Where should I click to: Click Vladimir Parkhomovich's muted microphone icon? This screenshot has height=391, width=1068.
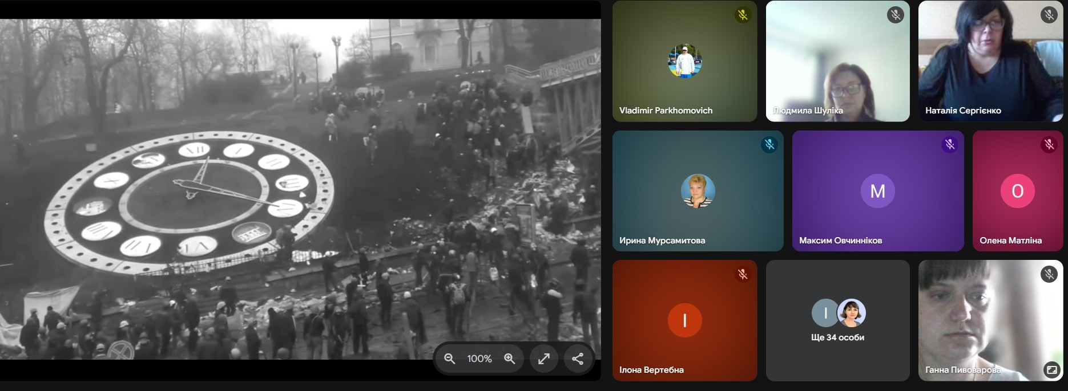[x=743, y=15]
